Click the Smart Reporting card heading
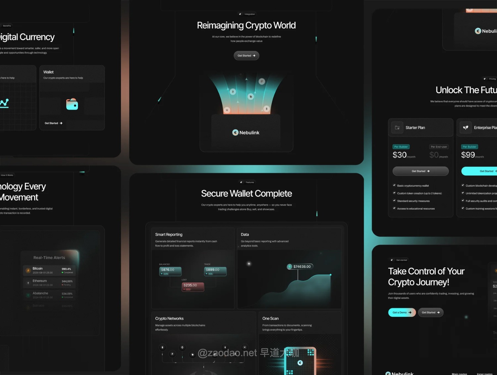497x375 pixels. coord(169,234)
